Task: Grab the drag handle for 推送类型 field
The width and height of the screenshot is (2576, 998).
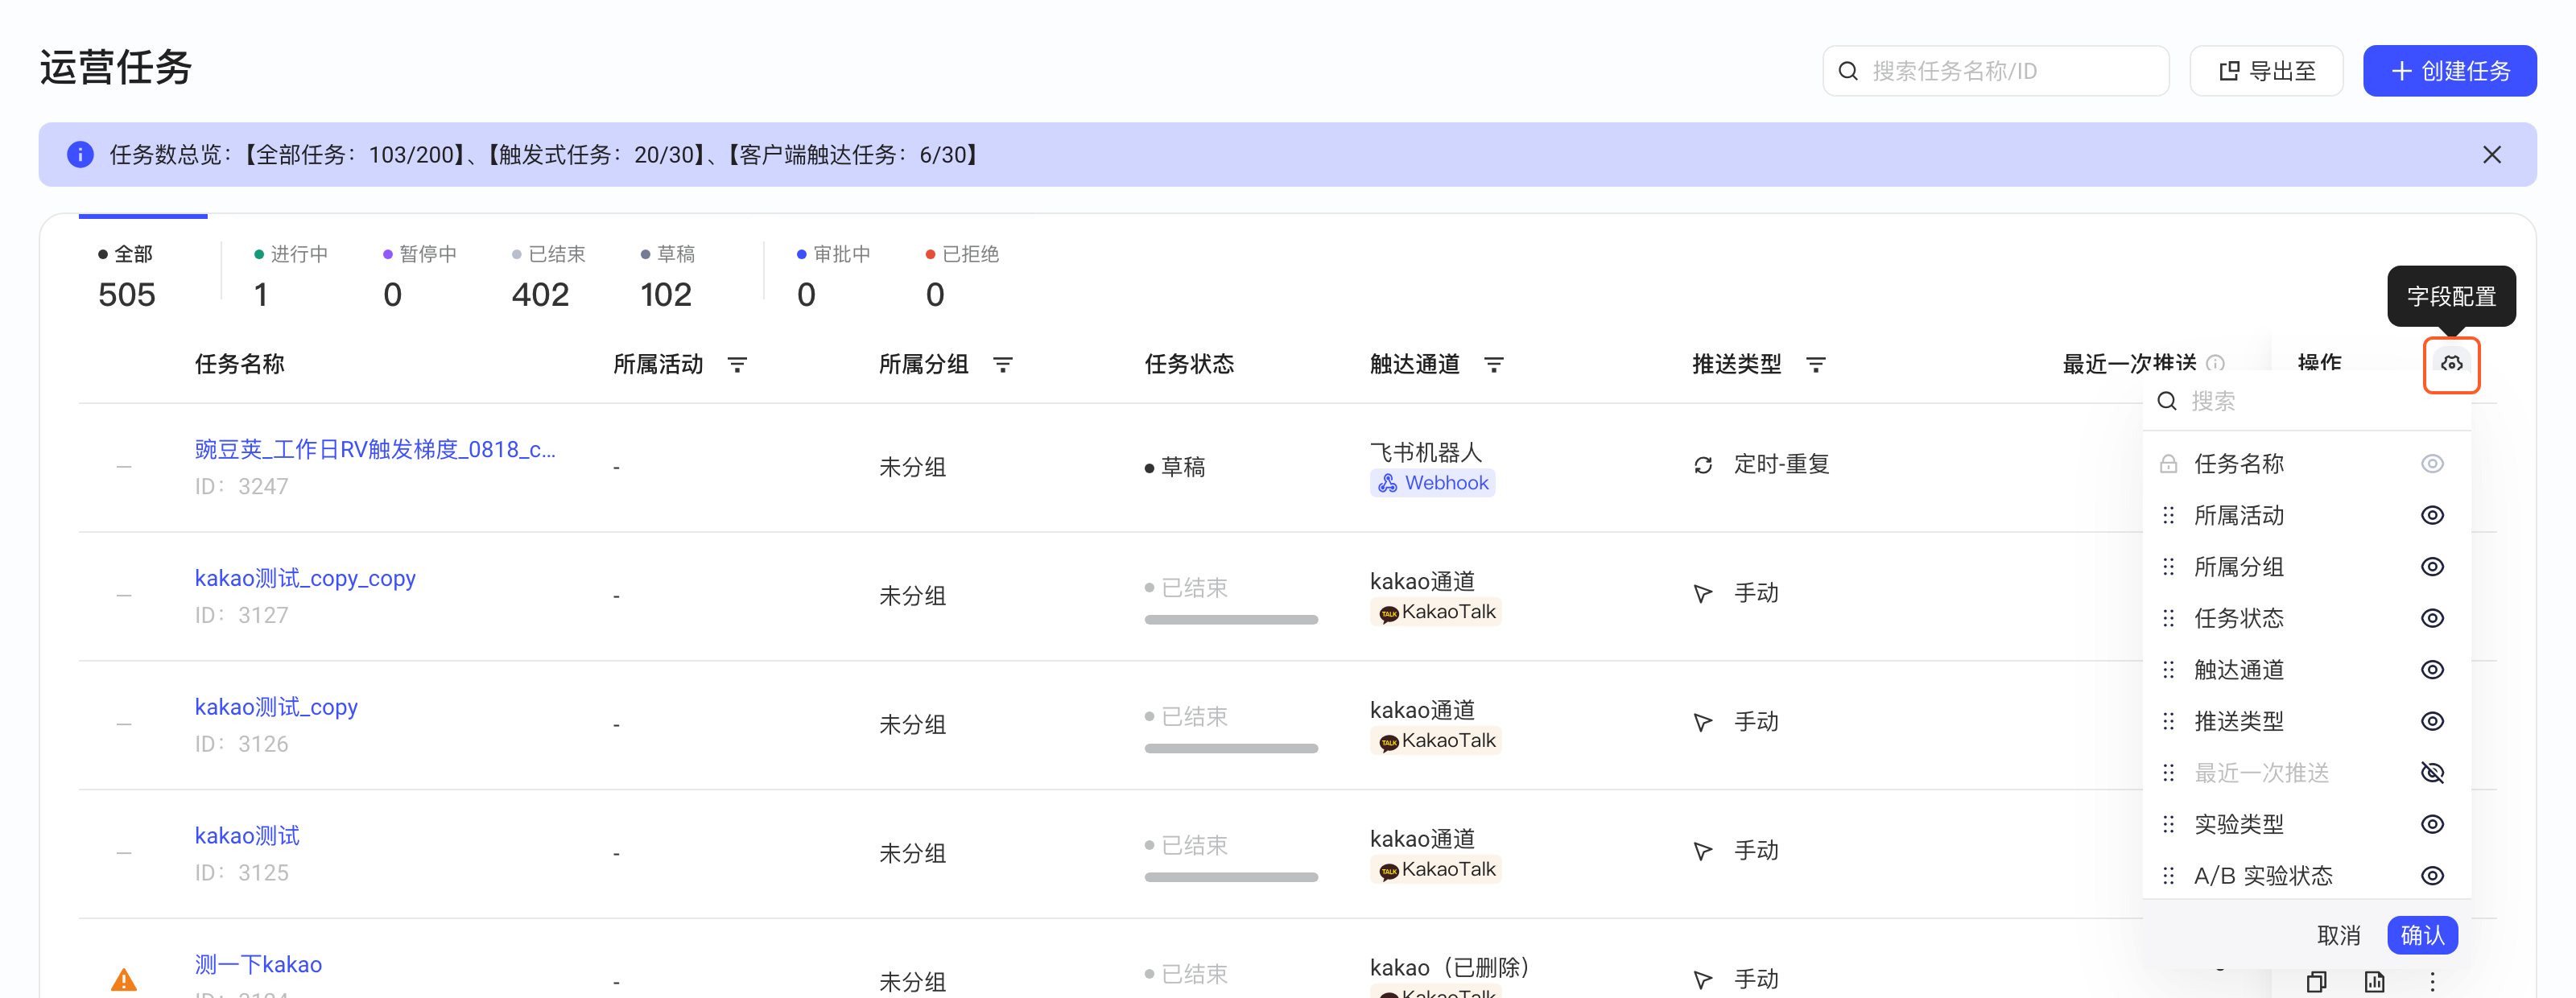Action: 2168,721
